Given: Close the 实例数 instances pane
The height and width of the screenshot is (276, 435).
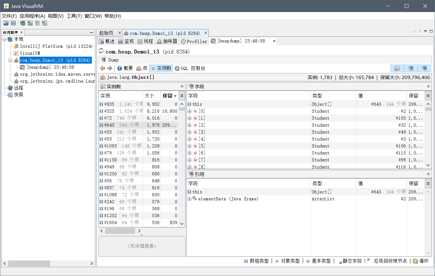Looking at the screenshot, I should (x=182, y=86).
